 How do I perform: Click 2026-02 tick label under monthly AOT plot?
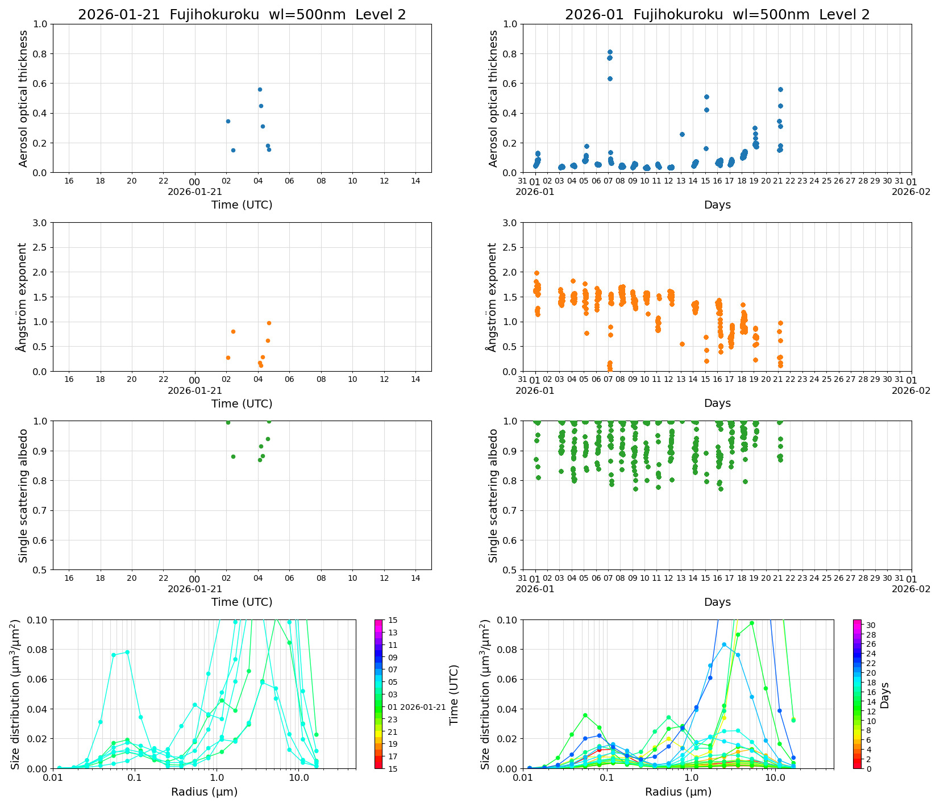tap(911, 192)
